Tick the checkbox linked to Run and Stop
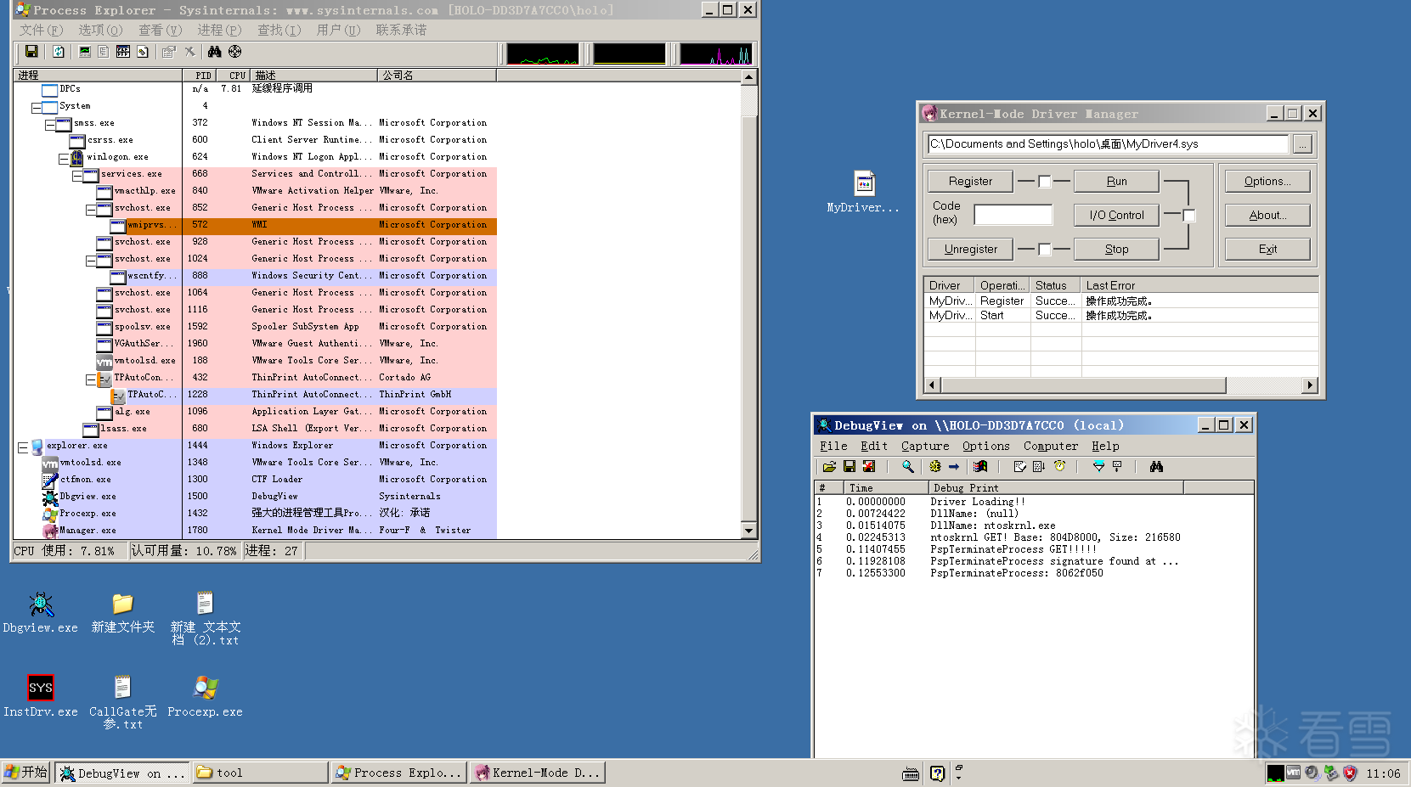Viewport: 1411px width, 787px height. click(x=1189, y=215)
